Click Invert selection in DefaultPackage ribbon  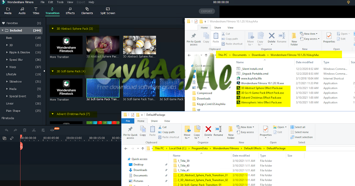[301, 137]
